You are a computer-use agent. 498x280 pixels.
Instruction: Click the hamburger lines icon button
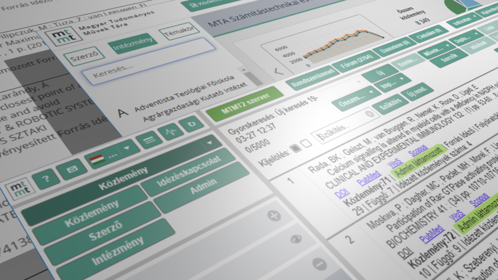[149, 139]
